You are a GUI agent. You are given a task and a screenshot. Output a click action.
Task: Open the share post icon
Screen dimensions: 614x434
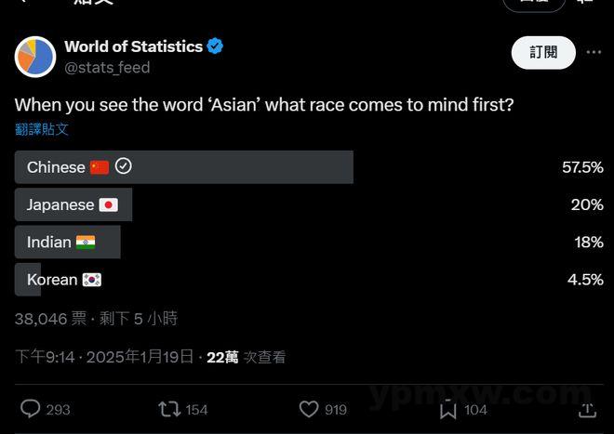587,410
